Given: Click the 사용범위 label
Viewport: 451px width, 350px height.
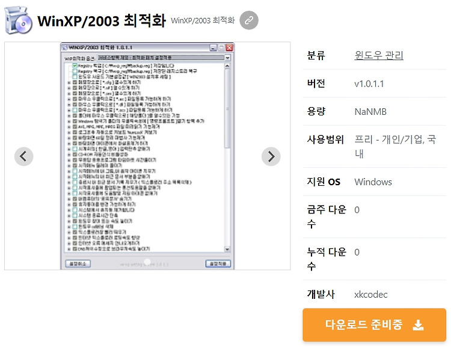Looking at the screenshot, I should point(325,140).
